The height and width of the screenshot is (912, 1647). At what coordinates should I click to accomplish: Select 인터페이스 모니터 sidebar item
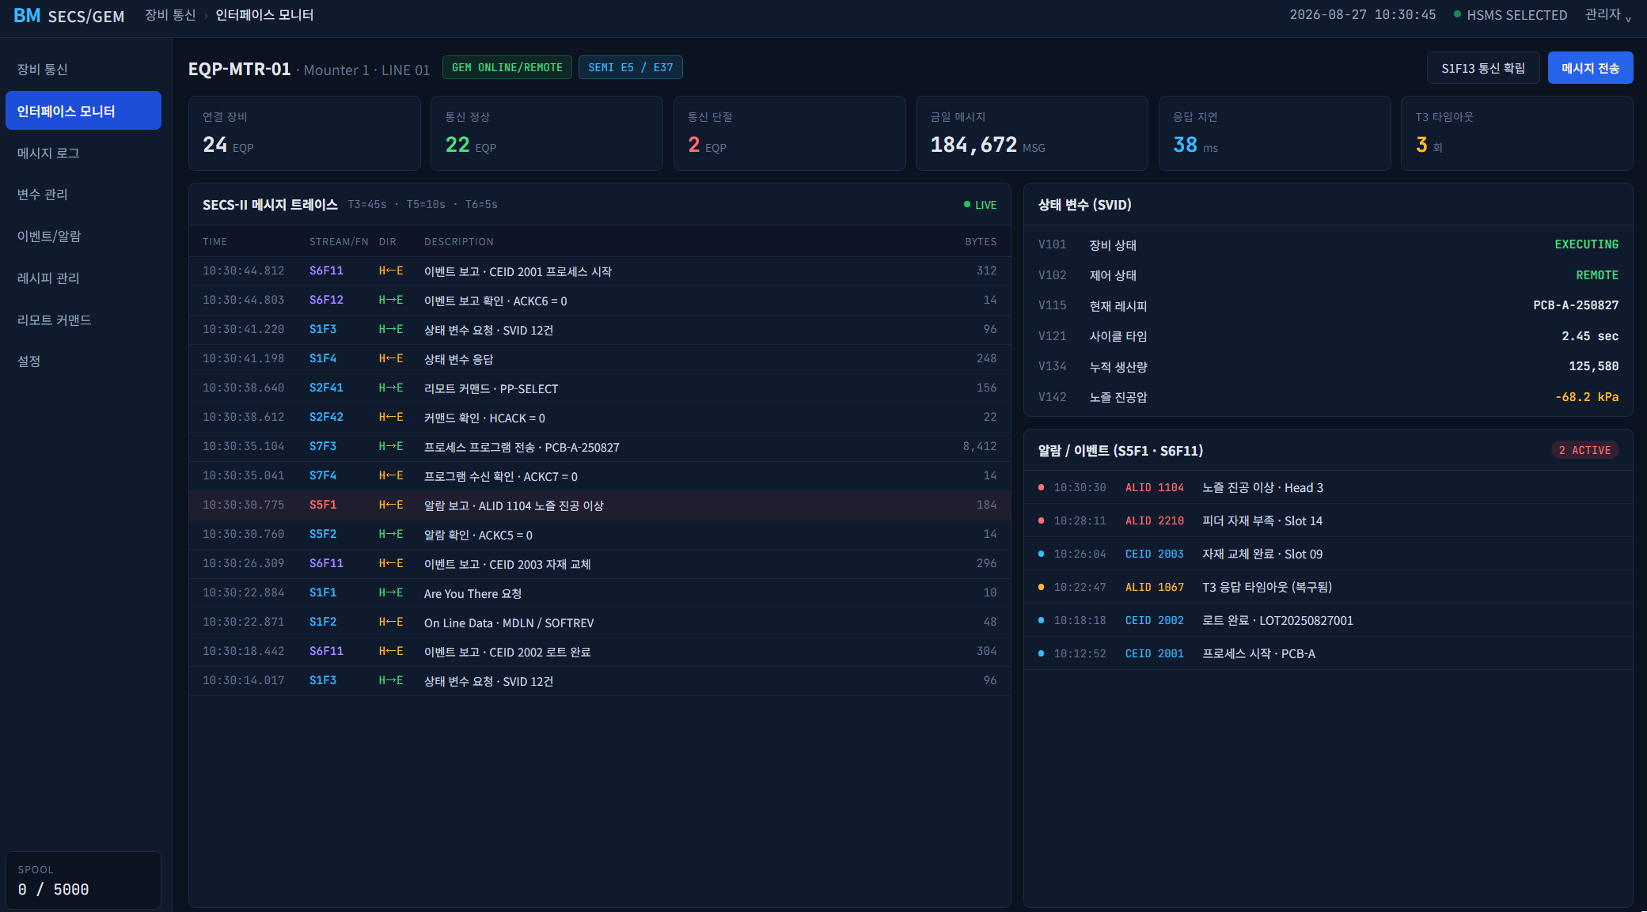tap(83, 111)
